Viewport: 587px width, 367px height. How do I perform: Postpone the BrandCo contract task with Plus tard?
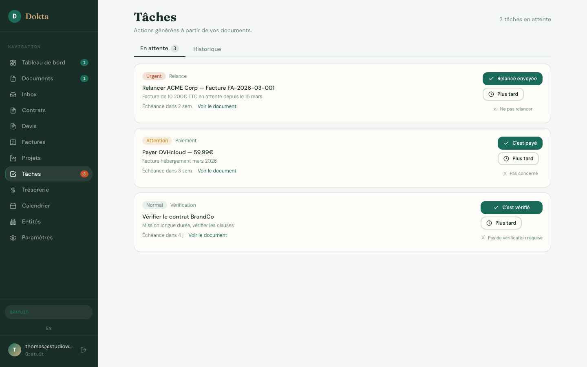pos(501,223)
